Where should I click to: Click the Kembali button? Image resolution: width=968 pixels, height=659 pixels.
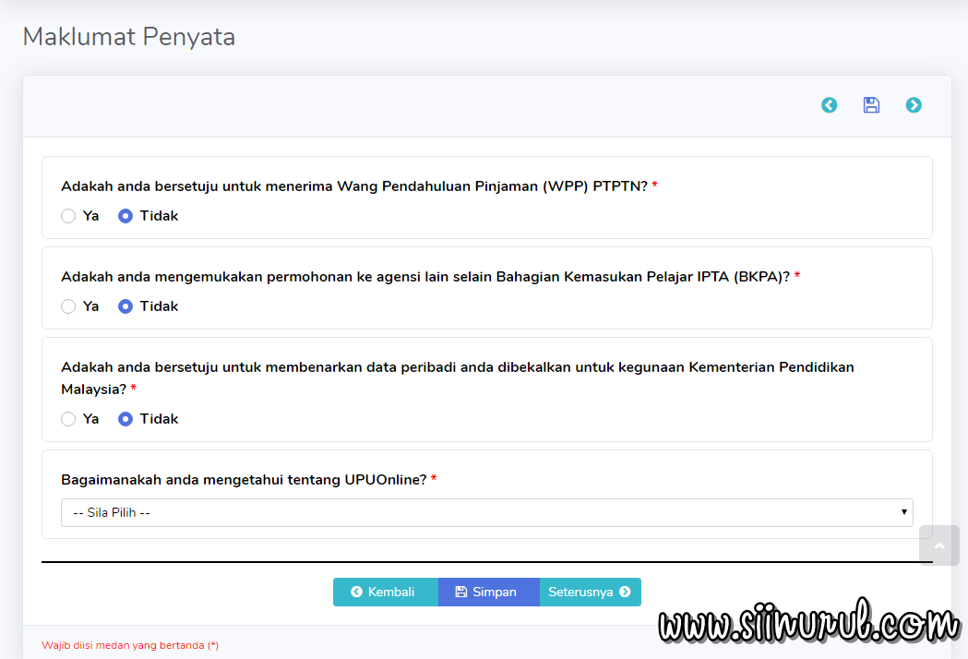(x=385, y=592)
